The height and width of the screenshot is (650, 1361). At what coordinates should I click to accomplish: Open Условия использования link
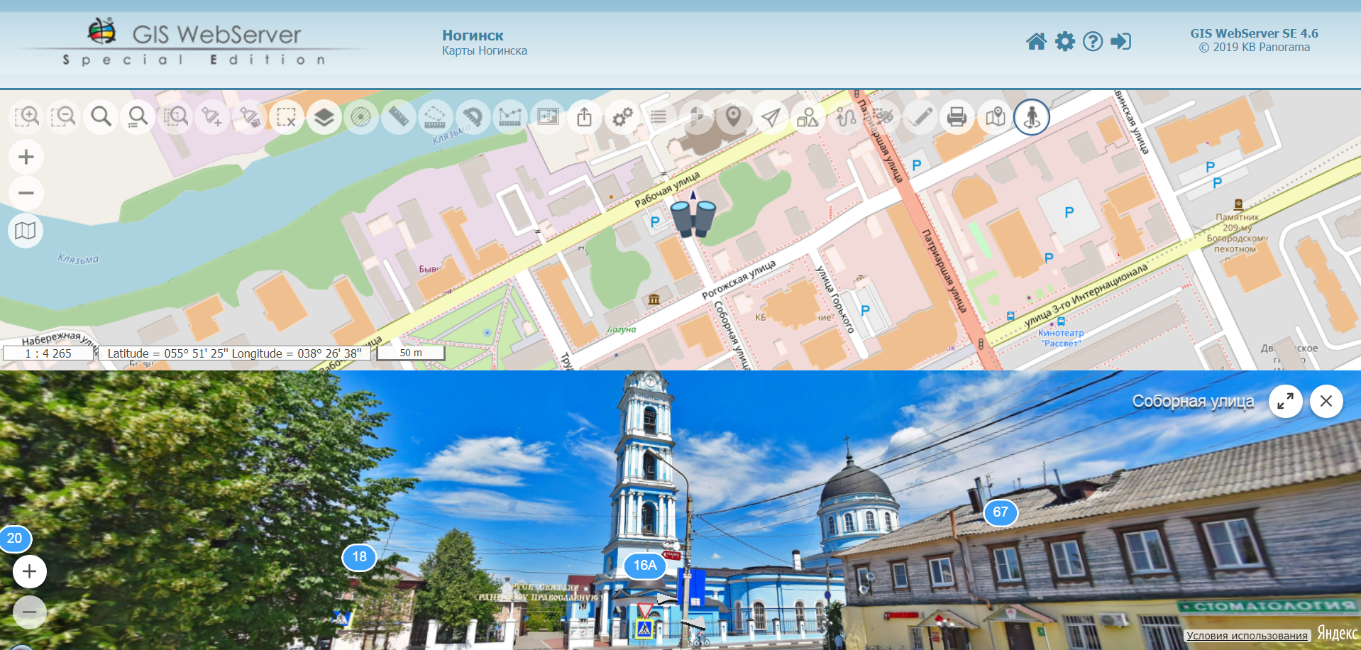pyautogui.click(x=1247, y=636)
